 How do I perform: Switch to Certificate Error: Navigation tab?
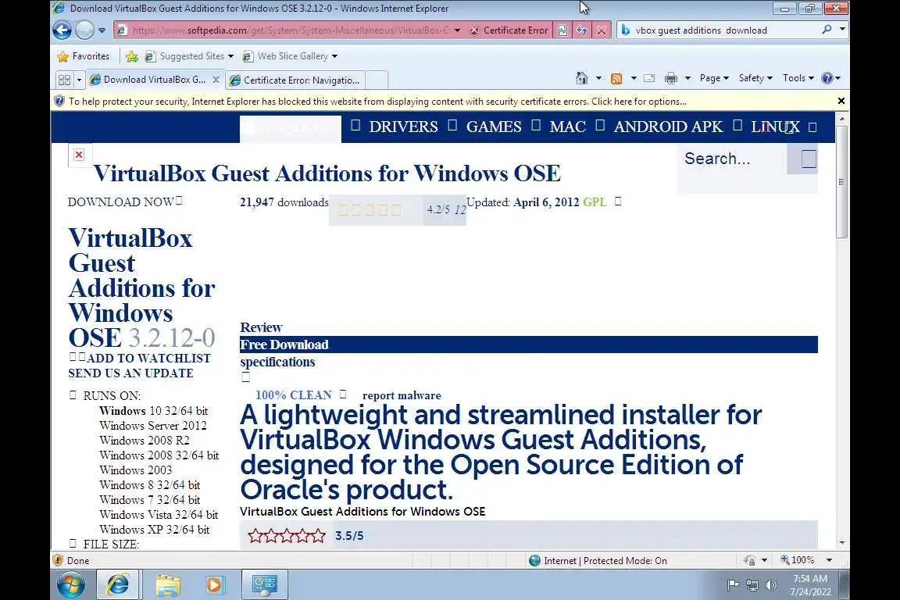click(x=295, y=80)
